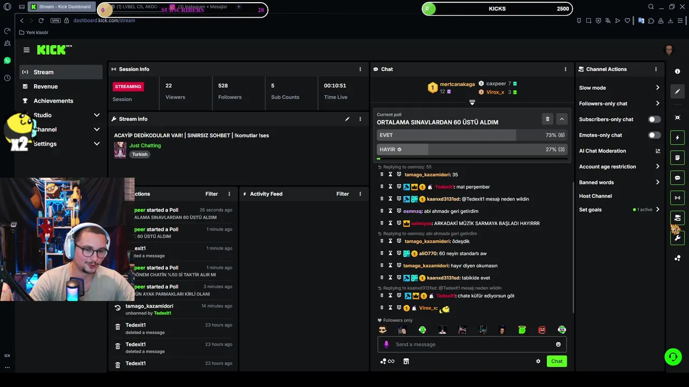689x387 pixels.
Task: Open Achievements in the sidebar
Action: point(61,101)
